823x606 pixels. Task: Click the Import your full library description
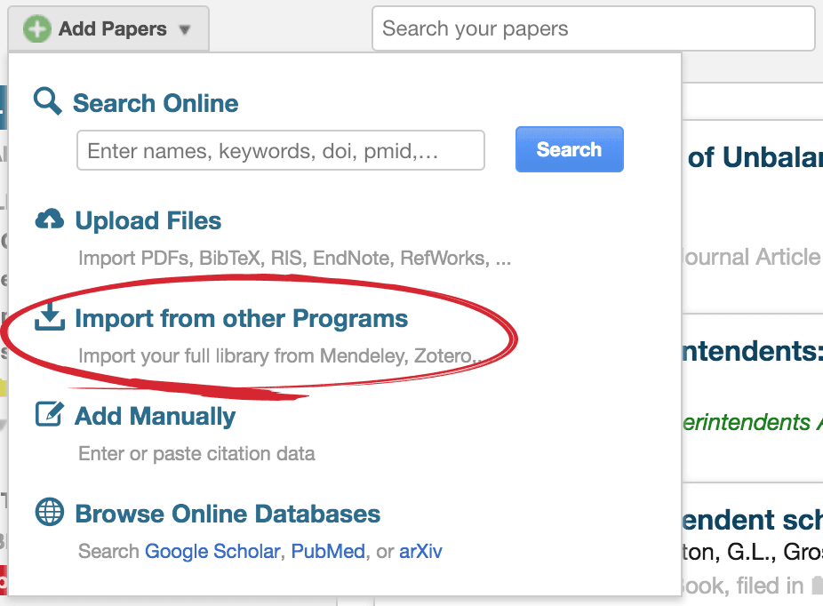280,355
